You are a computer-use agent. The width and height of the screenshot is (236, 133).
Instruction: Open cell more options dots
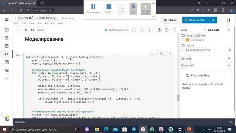[170, 54]
